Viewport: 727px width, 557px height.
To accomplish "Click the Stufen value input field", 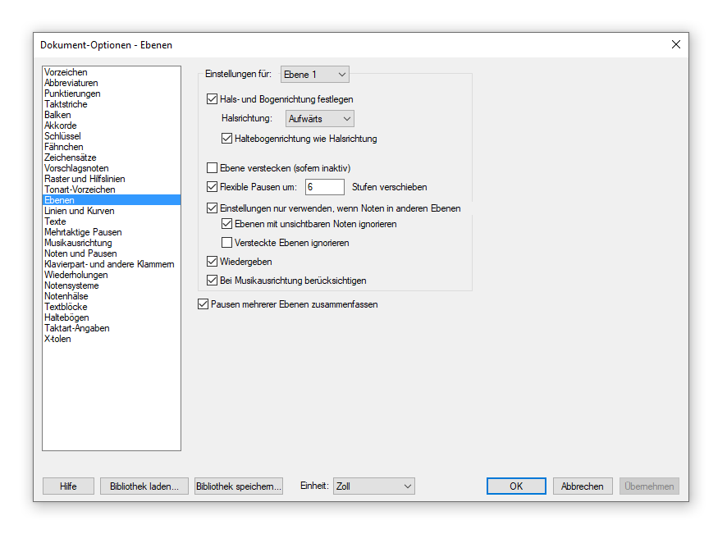I will 324,187.
